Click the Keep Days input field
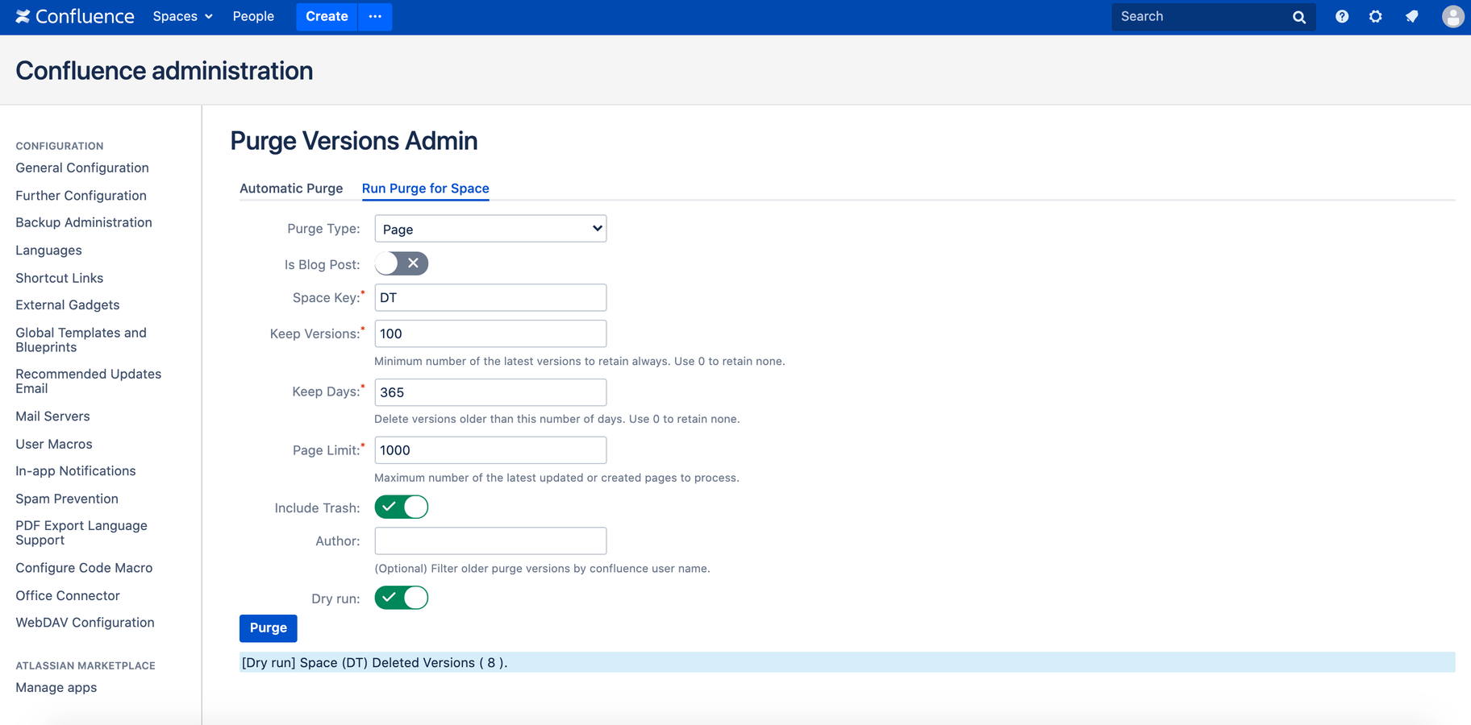This screenshot has width=1471, height=725. tap(490, 392)
